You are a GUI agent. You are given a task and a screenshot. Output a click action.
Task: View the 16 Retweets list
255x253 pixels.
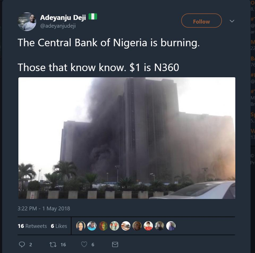pos(32,226)
